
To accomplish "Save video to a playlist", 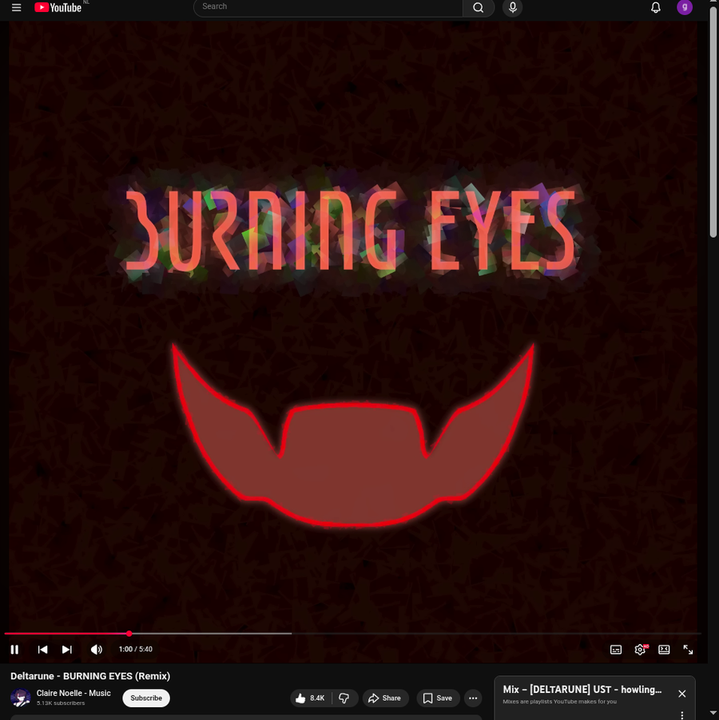I will (x=439, y=698).
